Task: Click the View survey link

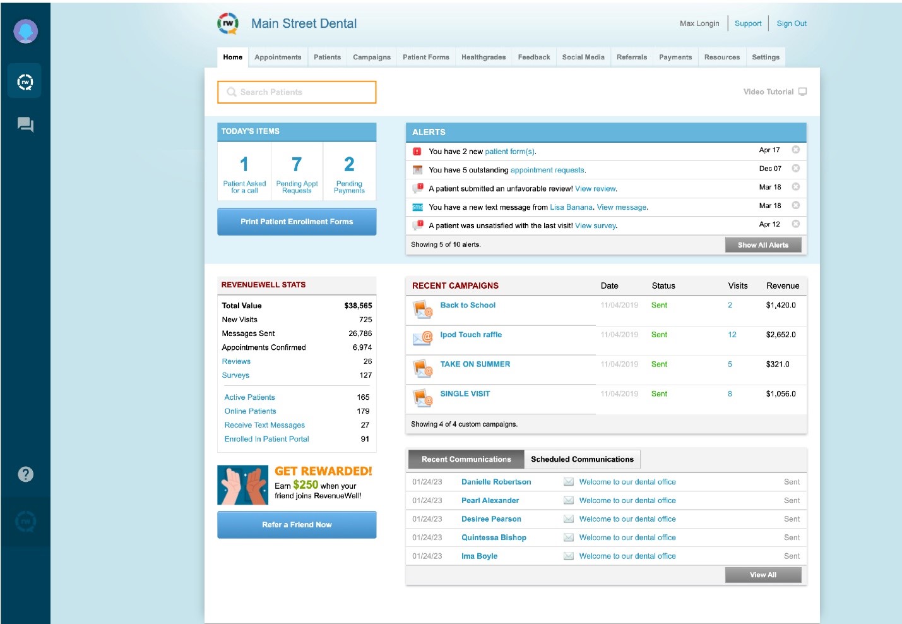Action: (x=595, y=225)
